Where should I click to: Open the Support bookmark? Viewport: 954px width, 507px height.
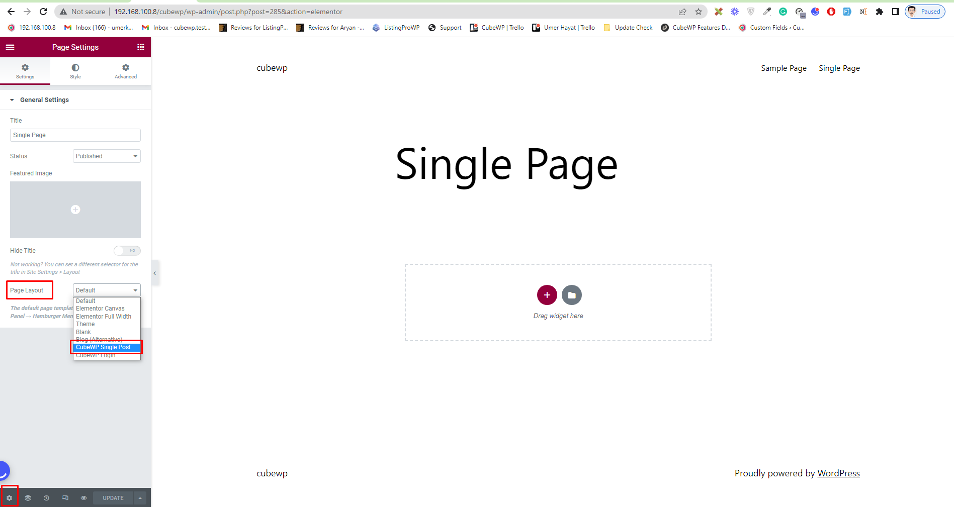coord(445,28)
